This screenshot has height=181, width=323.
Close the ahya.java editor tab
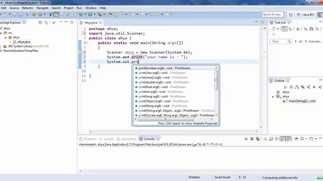(100, 23)
